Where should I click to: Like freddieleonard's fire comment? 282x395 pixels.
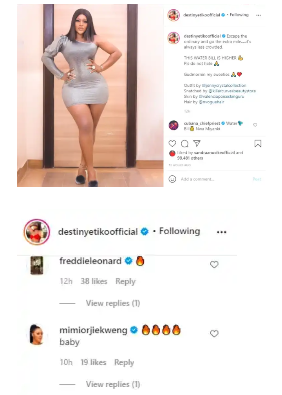214,264
